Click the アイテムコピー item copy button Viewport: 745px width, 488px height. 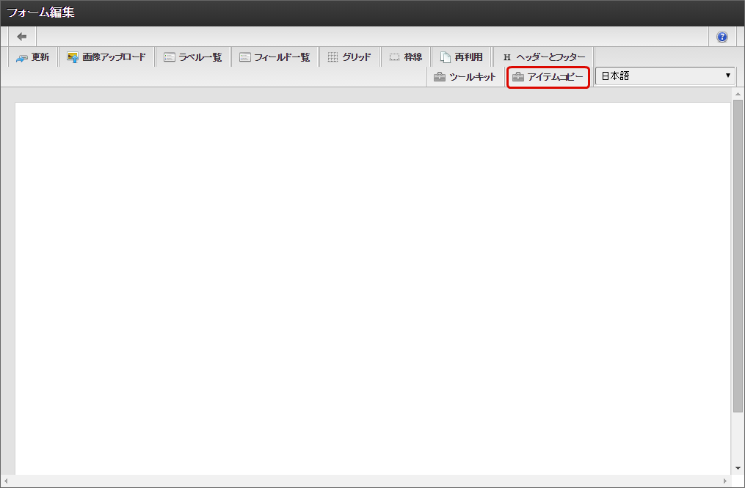coord(548,77)
